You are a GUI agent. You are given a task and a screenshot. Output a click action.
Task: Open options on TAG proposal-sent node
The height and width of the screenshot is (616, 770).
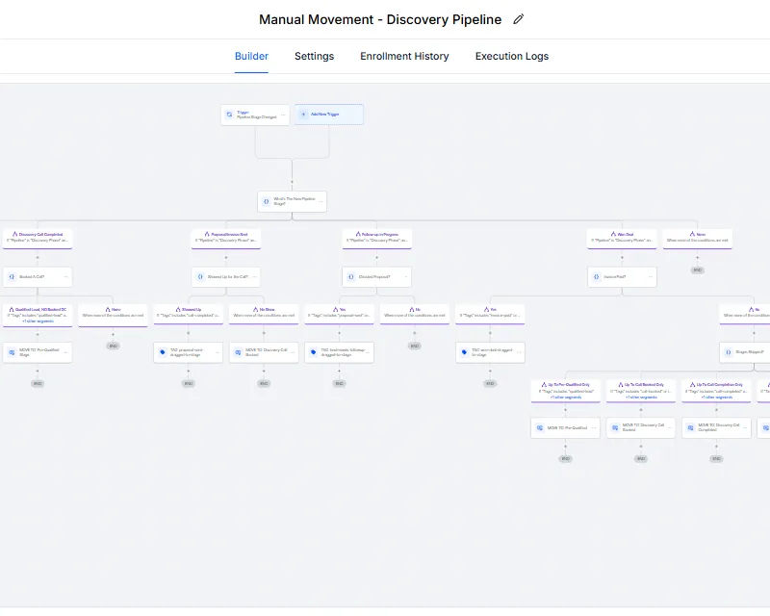coord(218,352)
